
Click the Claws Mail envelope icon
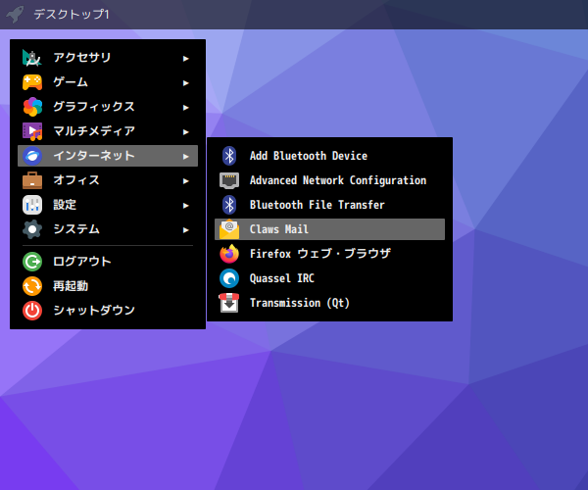pyautogui.click(x=229, y=229)
